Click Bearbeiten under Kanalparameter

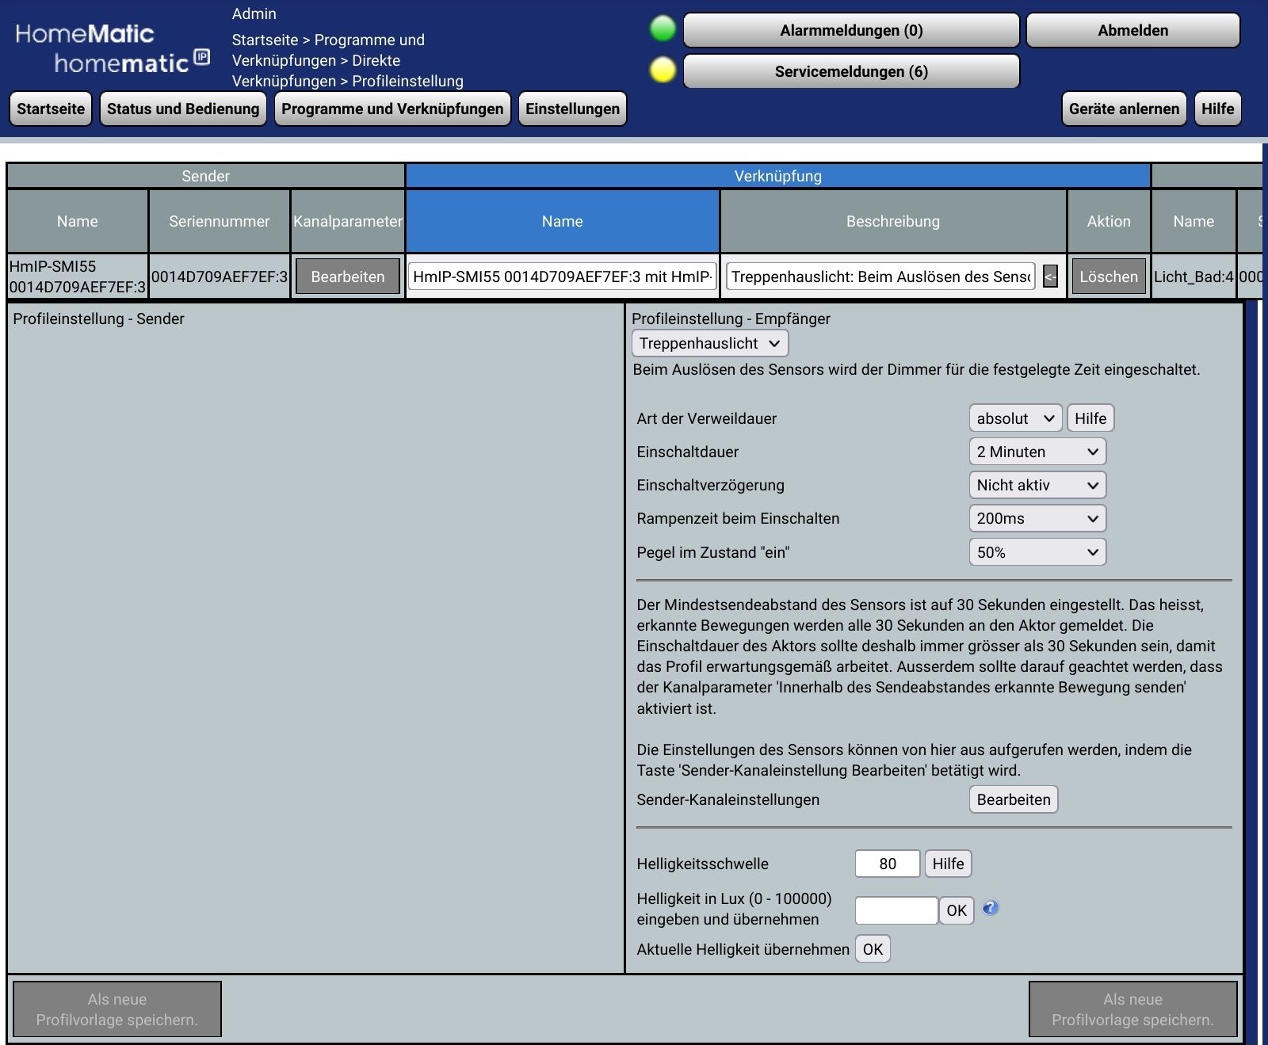(x=347, y=277)
